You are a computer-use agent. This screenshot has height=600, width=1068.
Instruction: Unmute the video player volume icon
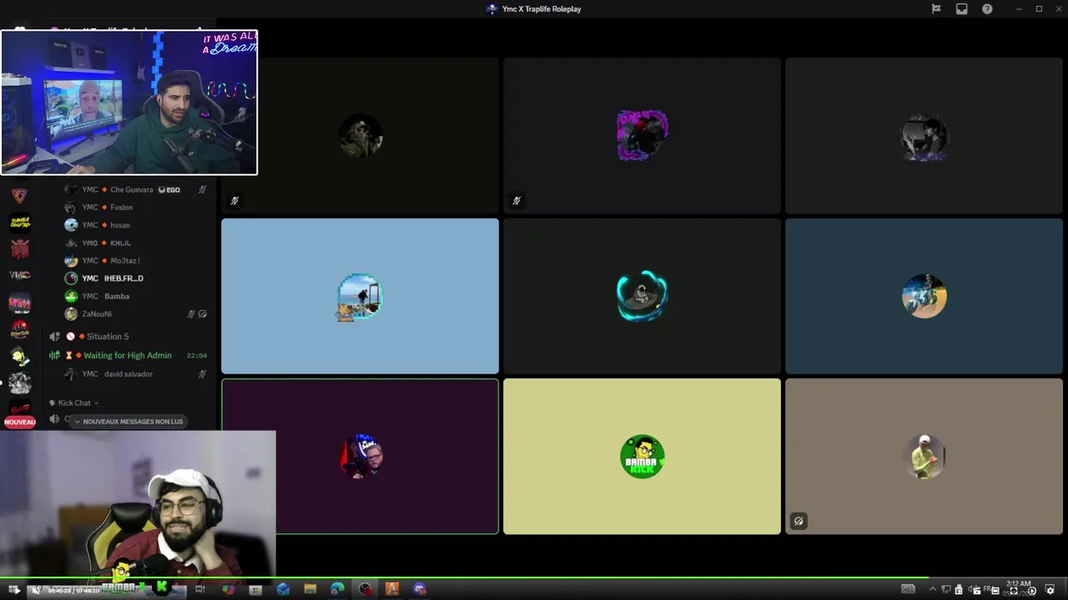click(36, 590)
